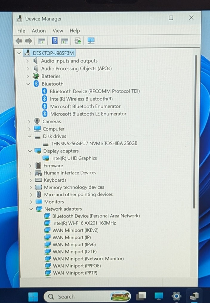Click the taskbar Search box
The image size is (210, 303).
pyautogui.click(x=87, y=297)
